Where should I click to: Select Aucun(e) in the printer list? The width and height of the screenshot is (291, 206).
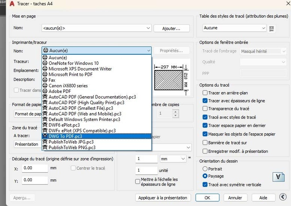97,58
